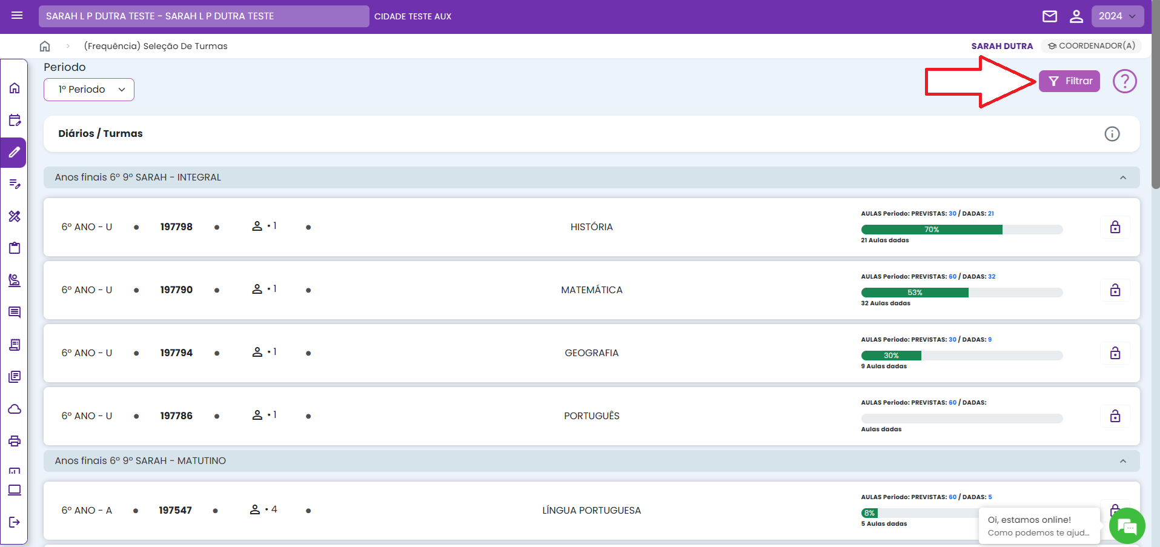The height and width of the screenshot is (547, 1160).
Task: Click the sidebar cloud icon
Action: click(15, 409)
